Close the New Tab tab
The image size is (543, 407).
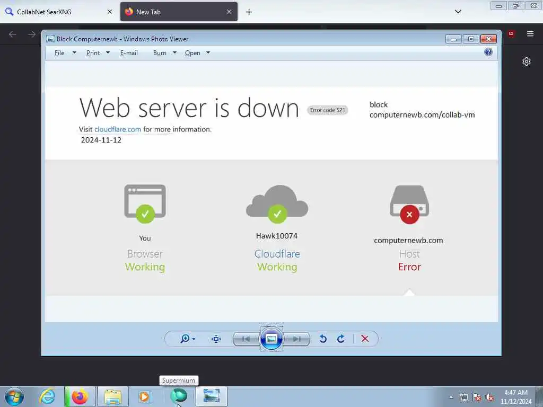pos(229,12)
